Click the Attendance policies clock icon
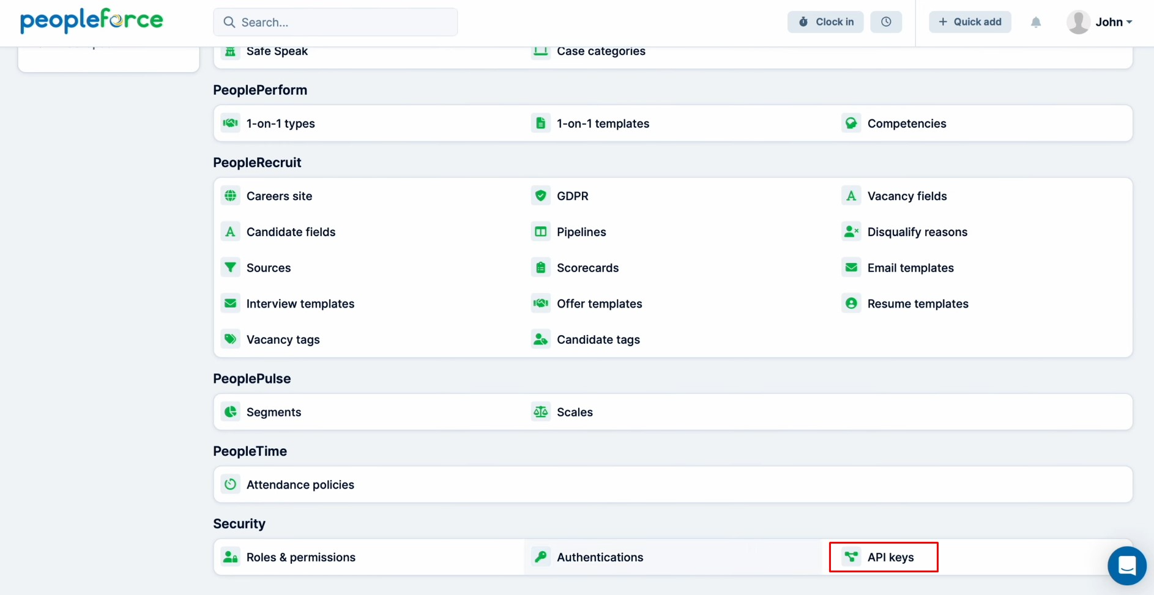This screenshot has height=595, width=1154. coord(230,484)
